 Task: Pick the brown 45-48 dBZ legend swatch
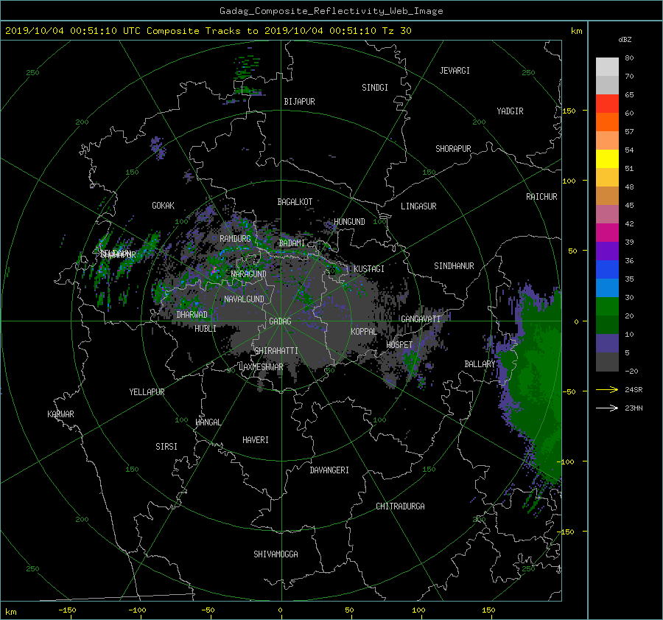click(x=607, y=196)
